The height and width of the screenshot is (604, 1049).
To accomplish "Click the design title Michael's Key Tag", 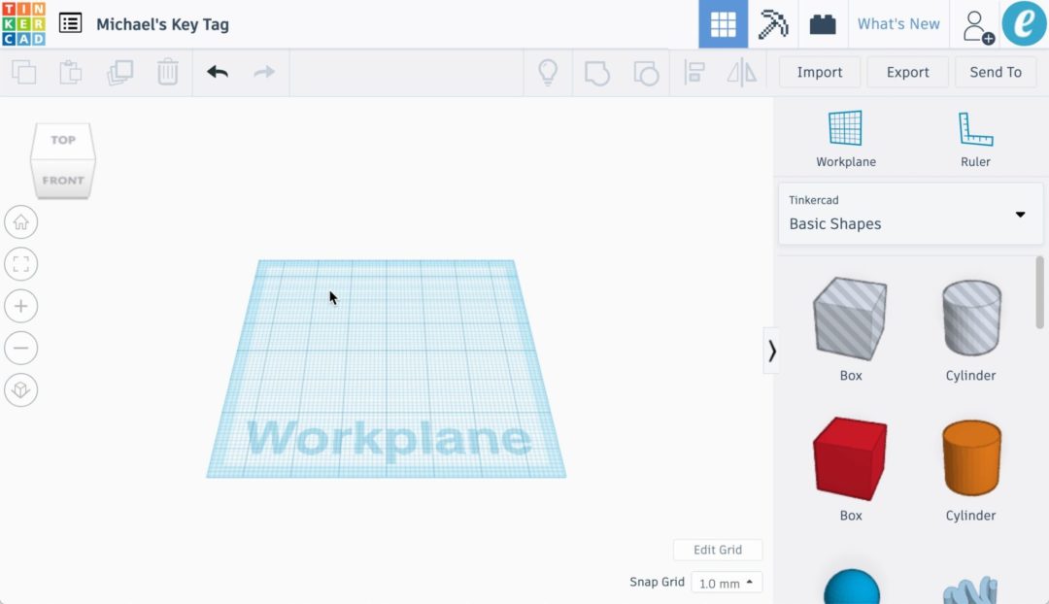I will point(161,24).
